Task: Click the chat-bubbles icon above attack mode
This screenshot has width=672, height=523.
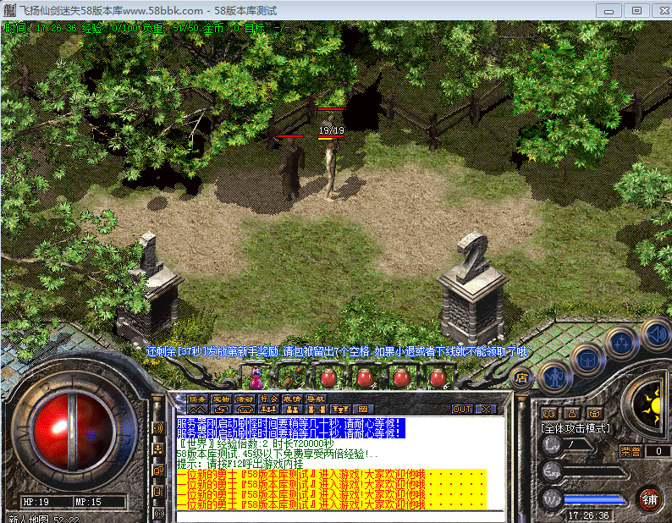Action: [x=549, y=413]
